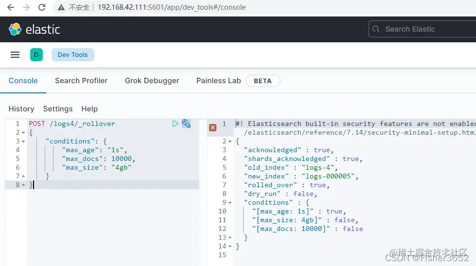476x266 pixels.
Task: Click the browser back arrow
Action: pyautogui.click(x=11, y=7)
